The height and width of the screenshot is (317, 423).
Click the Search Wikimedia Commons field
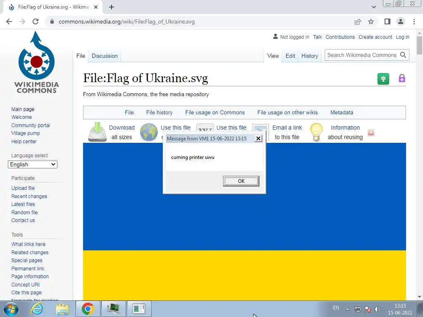click(362, 55)
